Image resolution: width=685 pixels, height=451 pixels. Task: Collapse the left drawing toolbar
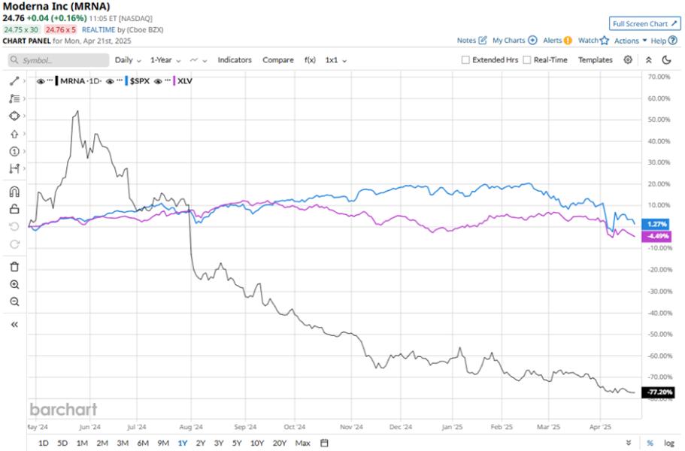click(14, 325)
